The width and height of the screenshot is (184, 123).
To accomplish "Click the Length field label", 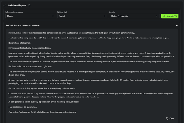I will pyautogui.click(x=112, y=12).
